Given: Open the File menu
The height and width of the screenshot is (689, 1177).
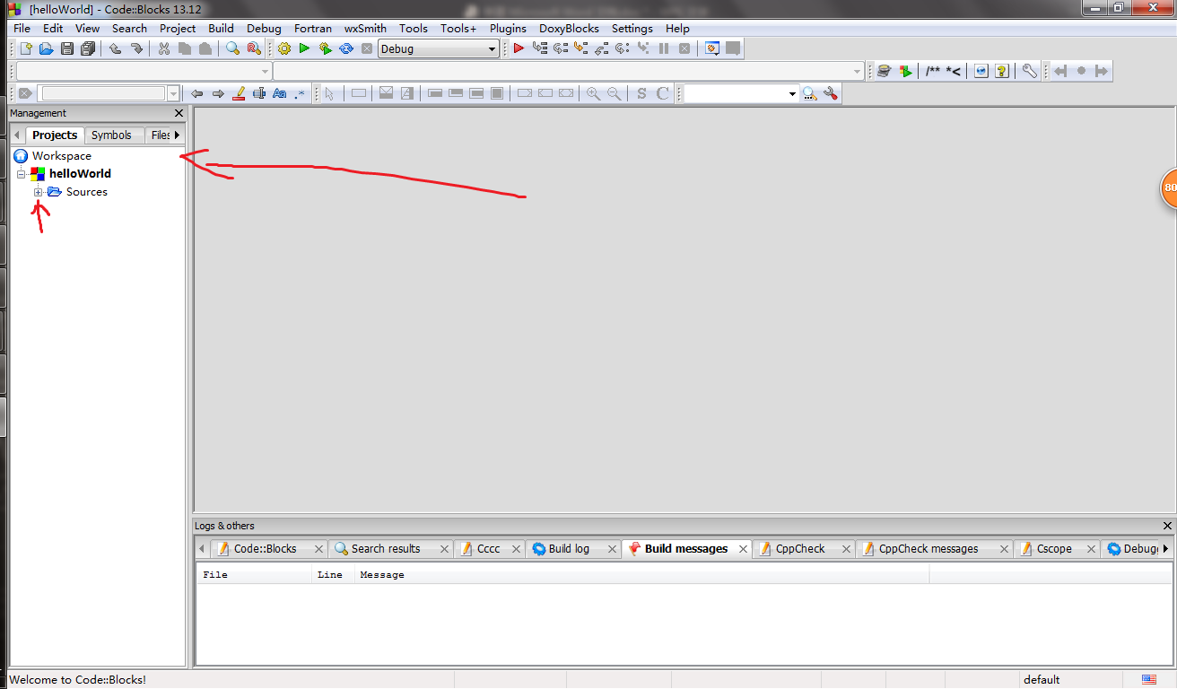Looking at the screenshot, I should click(x=22, y=28).
